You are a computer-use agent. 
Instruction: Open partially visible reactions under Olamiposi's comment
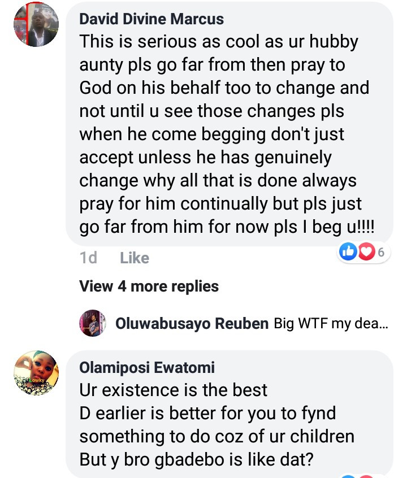coord(357,475)
